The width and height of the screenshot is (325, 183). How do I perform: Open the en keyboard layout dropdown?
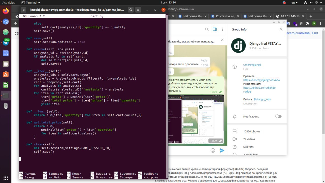[294, 3]
